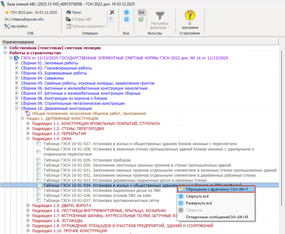Select Таблица ГЭСН 10-01-030 row

137,165
